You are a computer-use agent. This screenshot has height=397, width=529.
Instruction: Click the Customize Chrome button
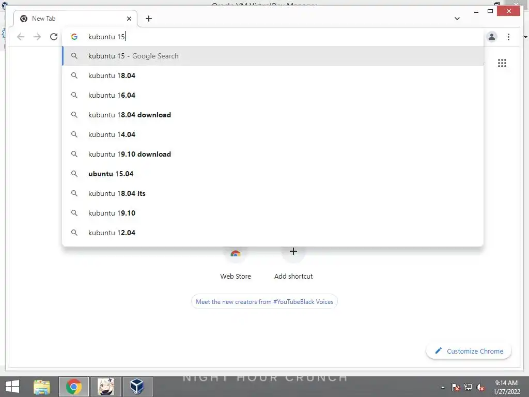469,351
